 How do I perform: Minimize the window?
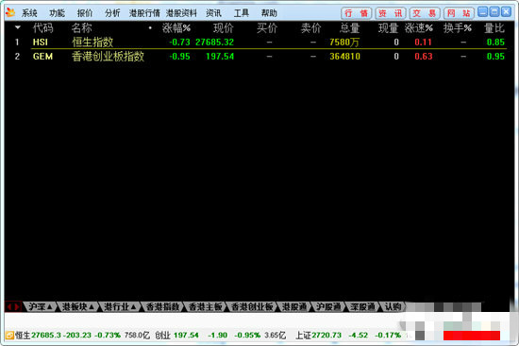pos(483,12)
